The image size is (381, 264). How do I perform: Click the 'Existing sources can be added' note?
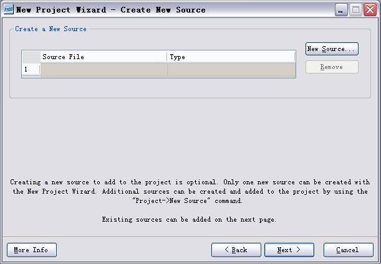point(189,220)
